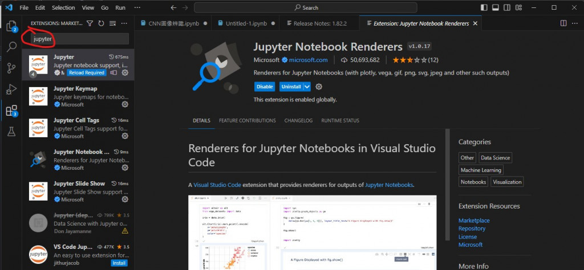Click the title bar Search command center
584x270 pixels.
(x=306, y=7)
